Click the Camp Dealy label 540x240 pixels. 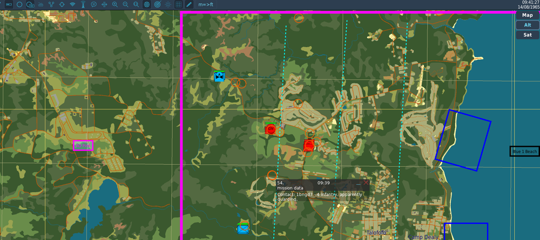(x=423, y=237)
